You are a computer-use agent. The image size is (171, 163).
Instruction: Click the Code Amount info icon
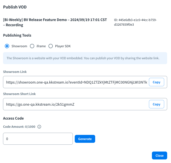[x=39, y=127]
